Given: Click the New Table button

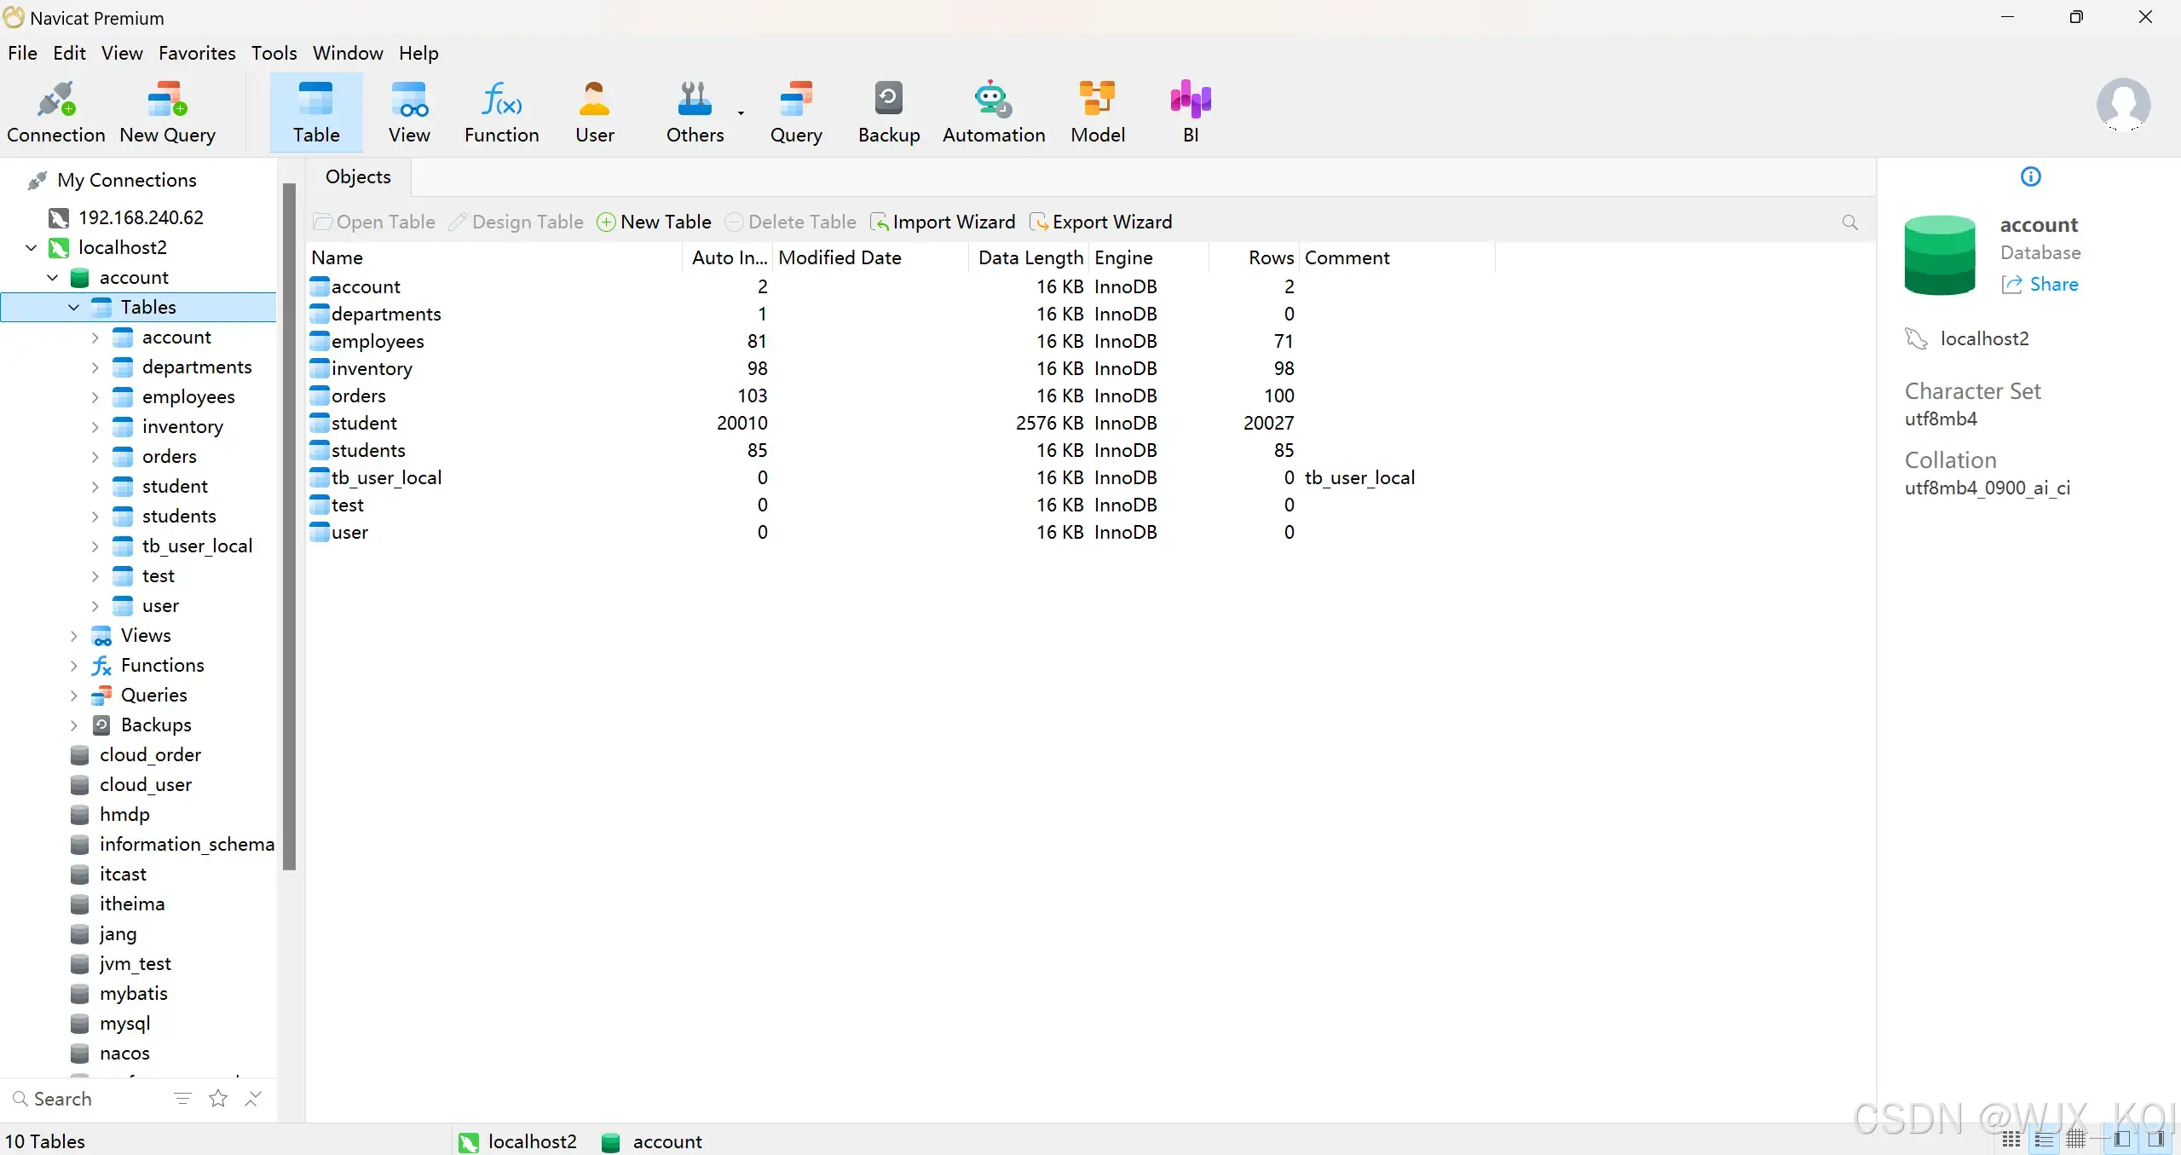Looking at the screenshot, I should (x=655, y=222).
